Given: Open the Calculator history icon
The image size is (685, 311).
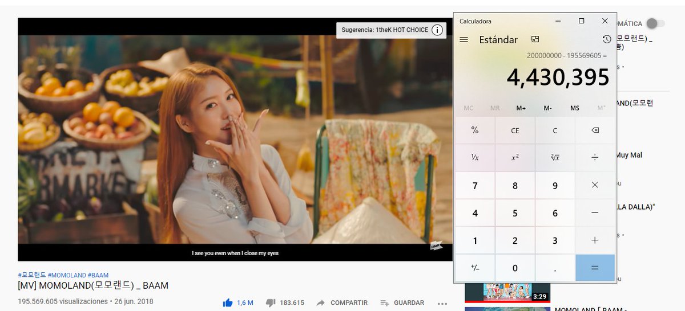Looking at the screenshot, I should (606, 39).
